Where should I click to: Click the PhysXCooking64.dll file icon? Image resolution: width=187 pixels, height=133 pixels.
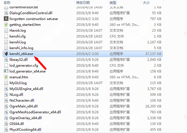click(x=6, y=130)
